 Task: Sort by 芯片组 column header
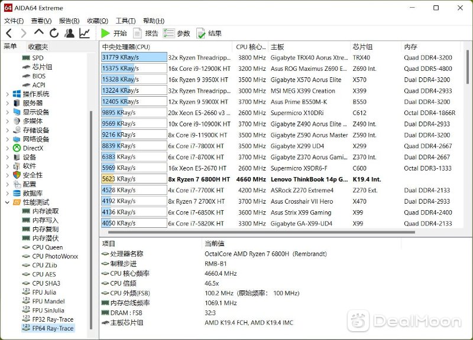(375, 47)
